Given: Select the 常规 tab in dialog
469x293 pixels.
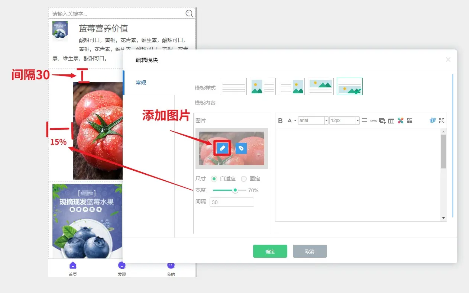Looking at the screenshot, I should pyautogui.click(x=141, y=83).
